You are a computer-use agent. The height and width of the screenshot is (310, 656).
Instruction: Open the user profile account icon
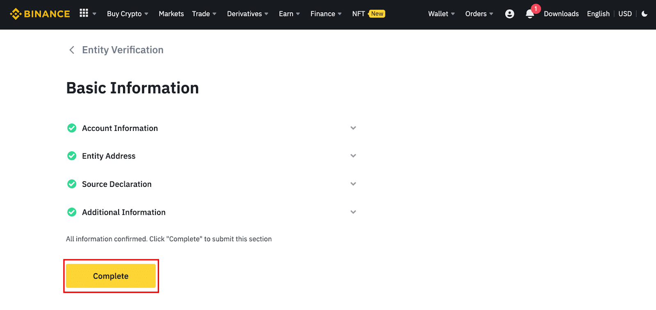(x=510, y=14)
